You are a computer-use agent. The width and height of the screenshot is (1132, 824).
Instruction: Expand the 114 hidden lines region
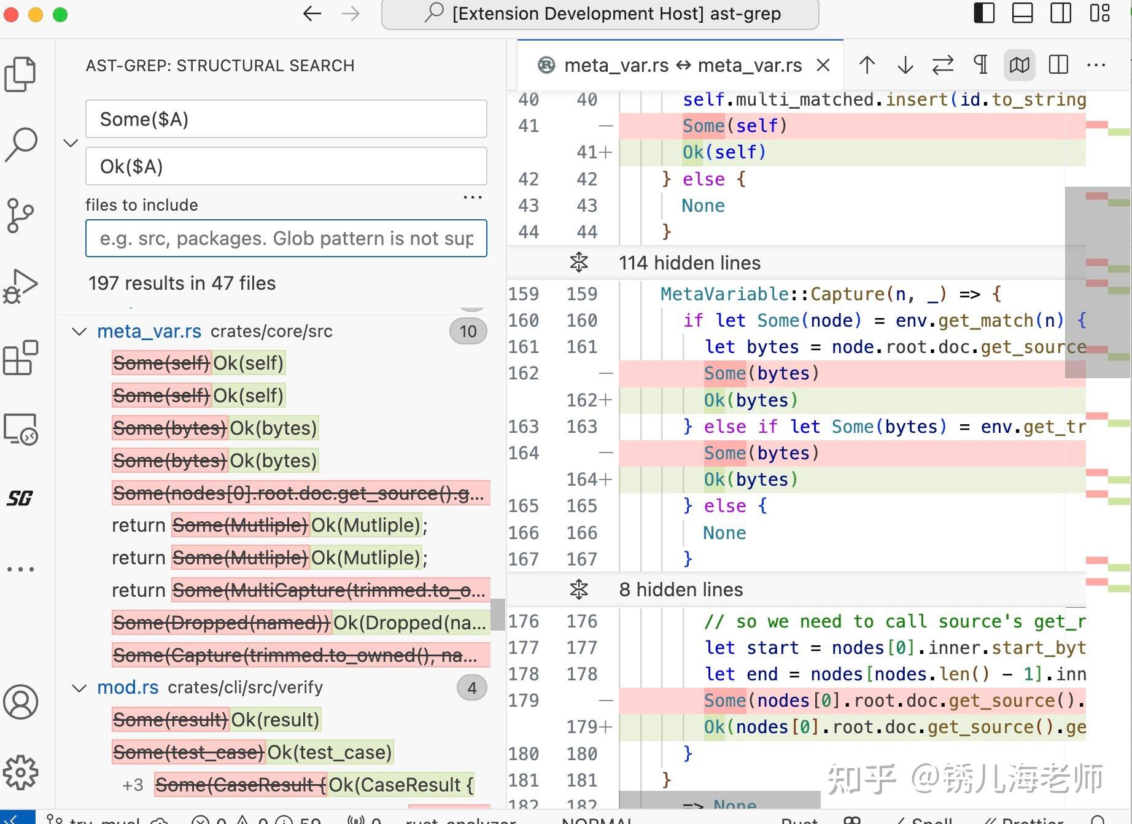pos(578,263)
